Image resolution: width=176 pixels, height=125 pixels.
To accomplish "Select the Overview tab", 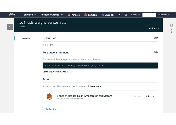I will coord(26,38).
